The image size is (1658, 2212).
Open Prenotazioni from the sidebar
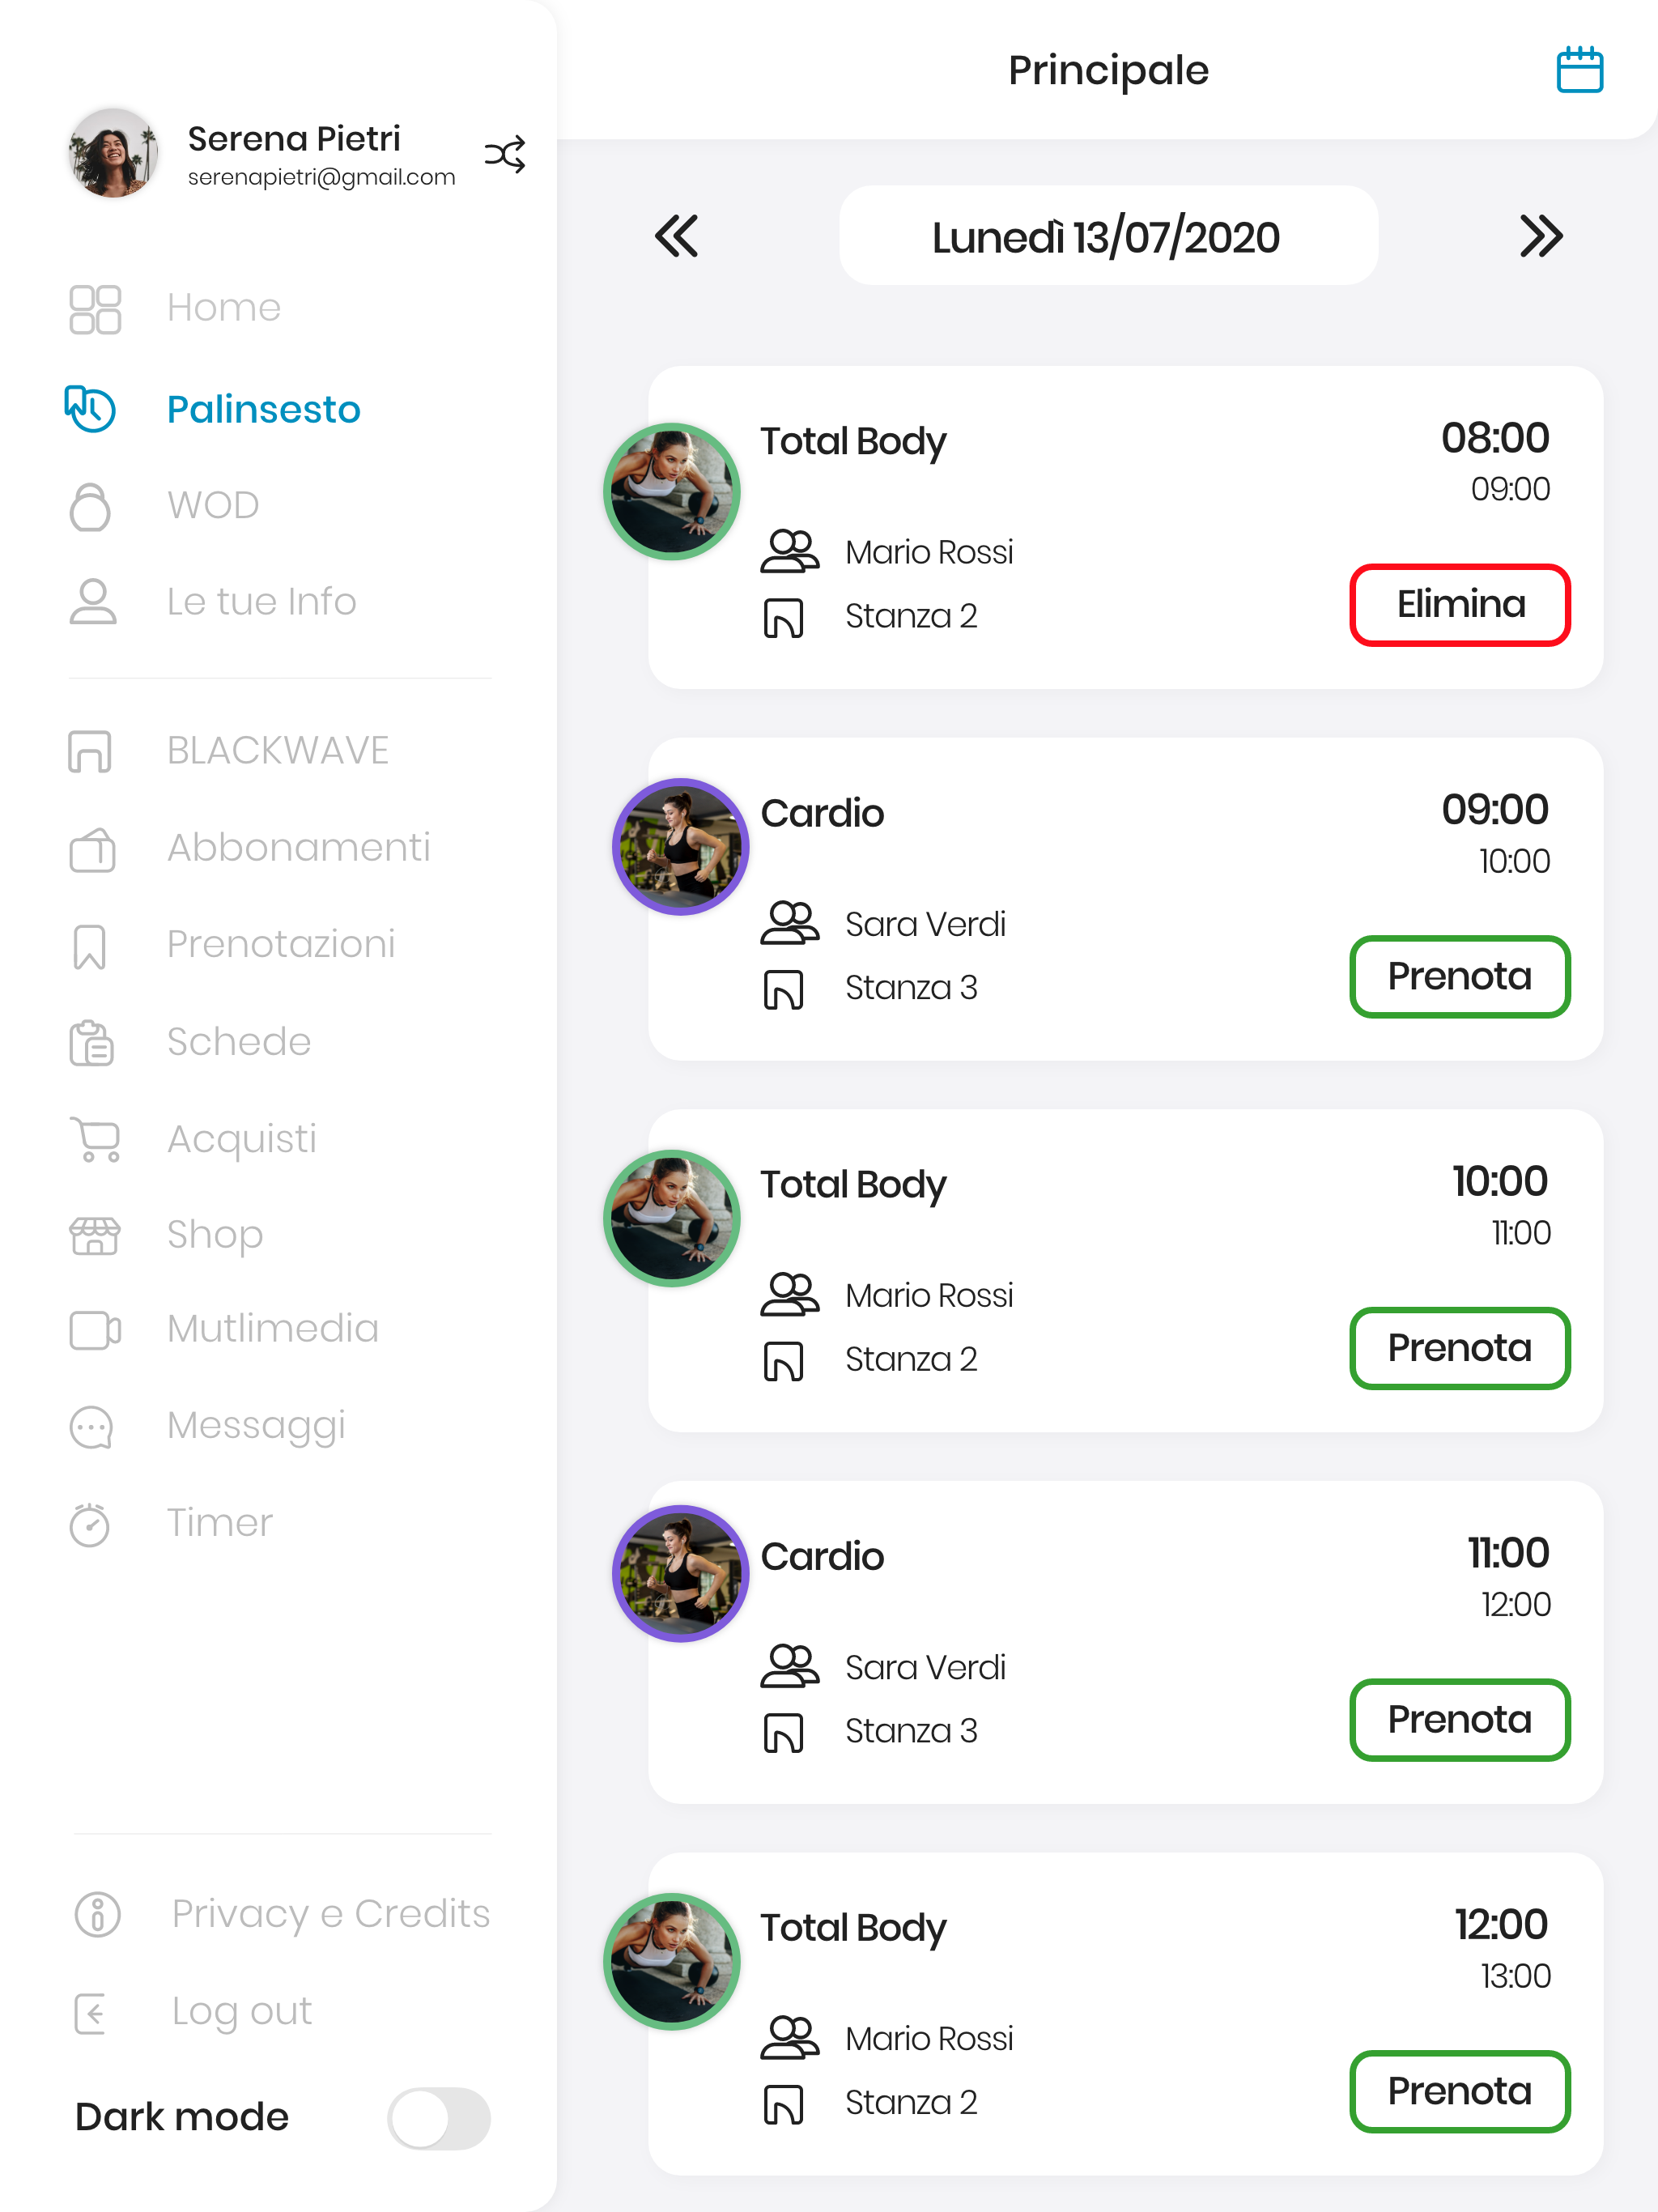(281, 944)
